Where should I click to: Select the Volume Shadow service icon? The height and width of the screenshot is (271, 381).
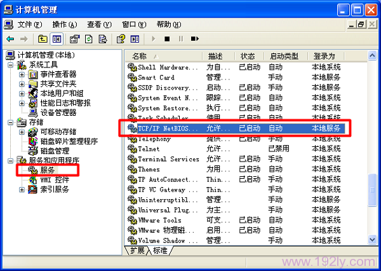tap(132, 240)
